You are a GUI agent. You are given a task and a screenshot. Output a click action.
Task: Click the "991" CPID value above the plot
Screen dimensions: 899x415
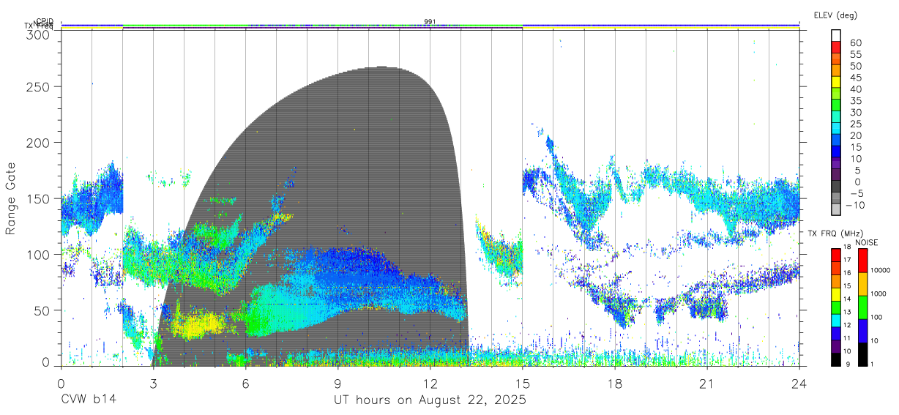[x=430, y=22]
